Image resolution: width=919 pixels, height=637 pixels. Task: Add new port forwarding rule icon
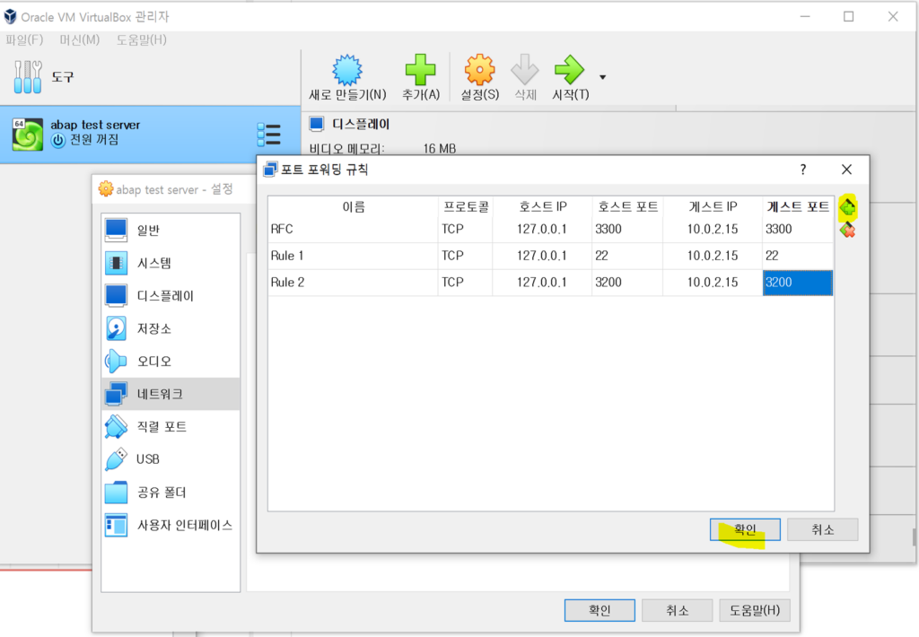coord(847,207)
